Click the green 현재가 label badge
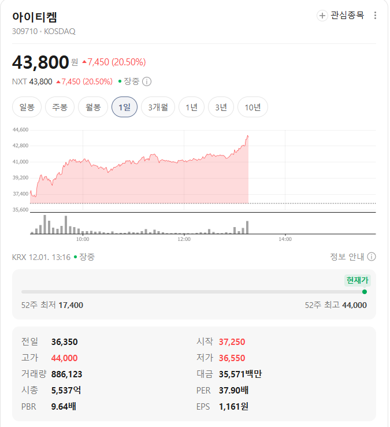 tap(357, 280)
